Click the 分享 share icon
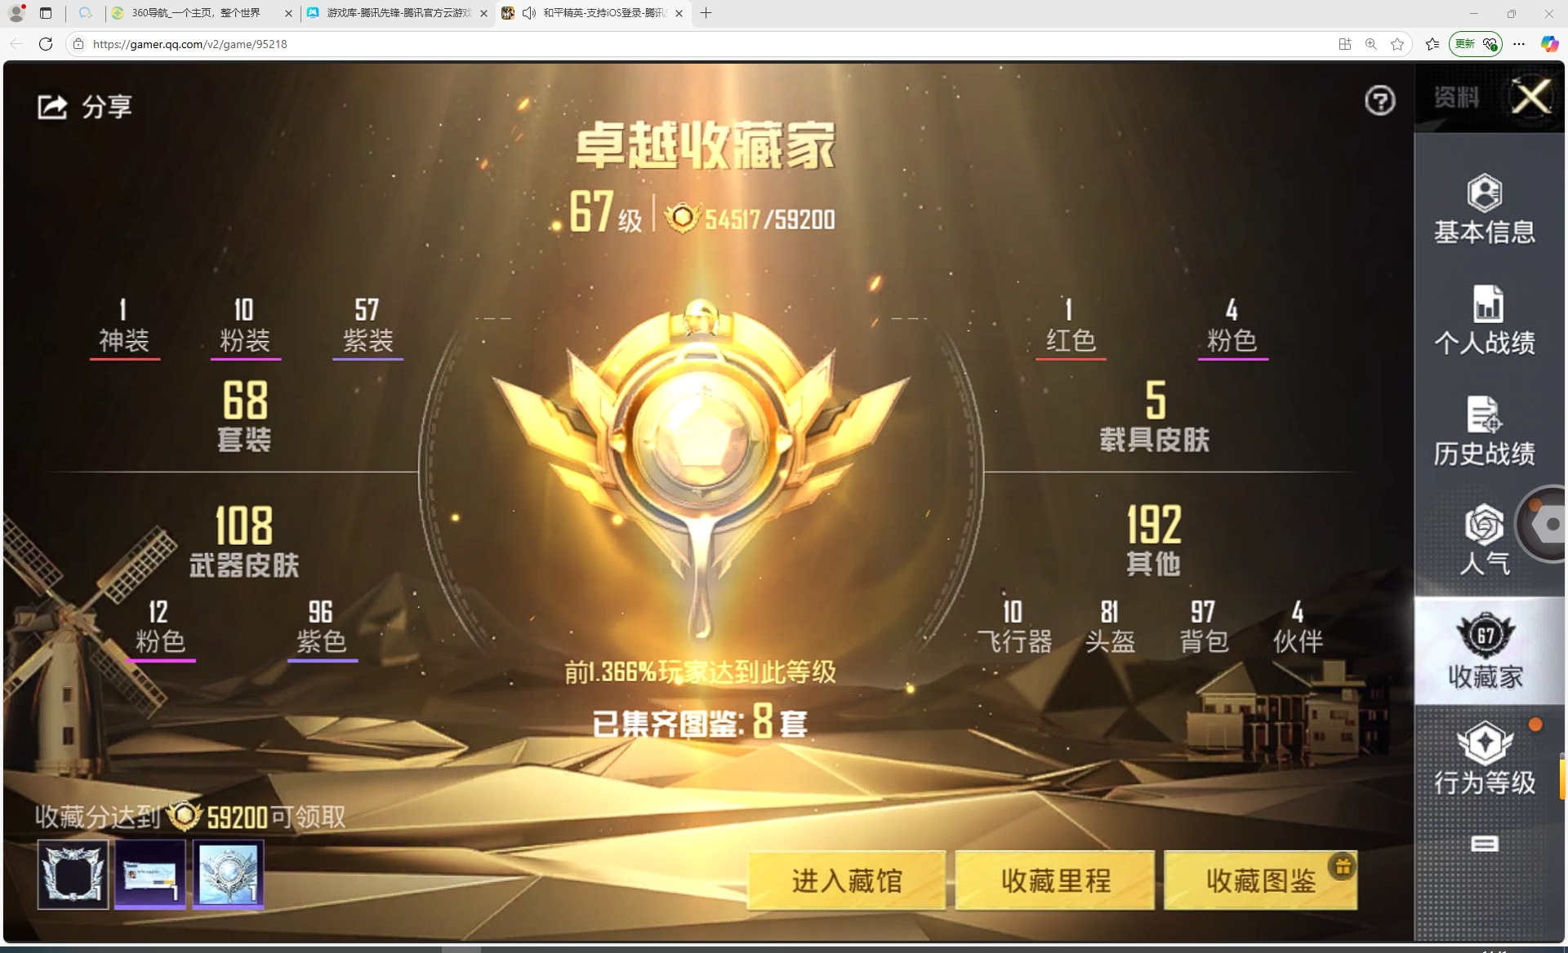 coord(52,106)
